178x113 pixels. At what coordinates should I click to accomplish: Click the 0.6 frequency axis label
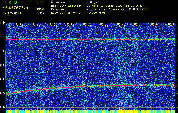coord(2,107)
